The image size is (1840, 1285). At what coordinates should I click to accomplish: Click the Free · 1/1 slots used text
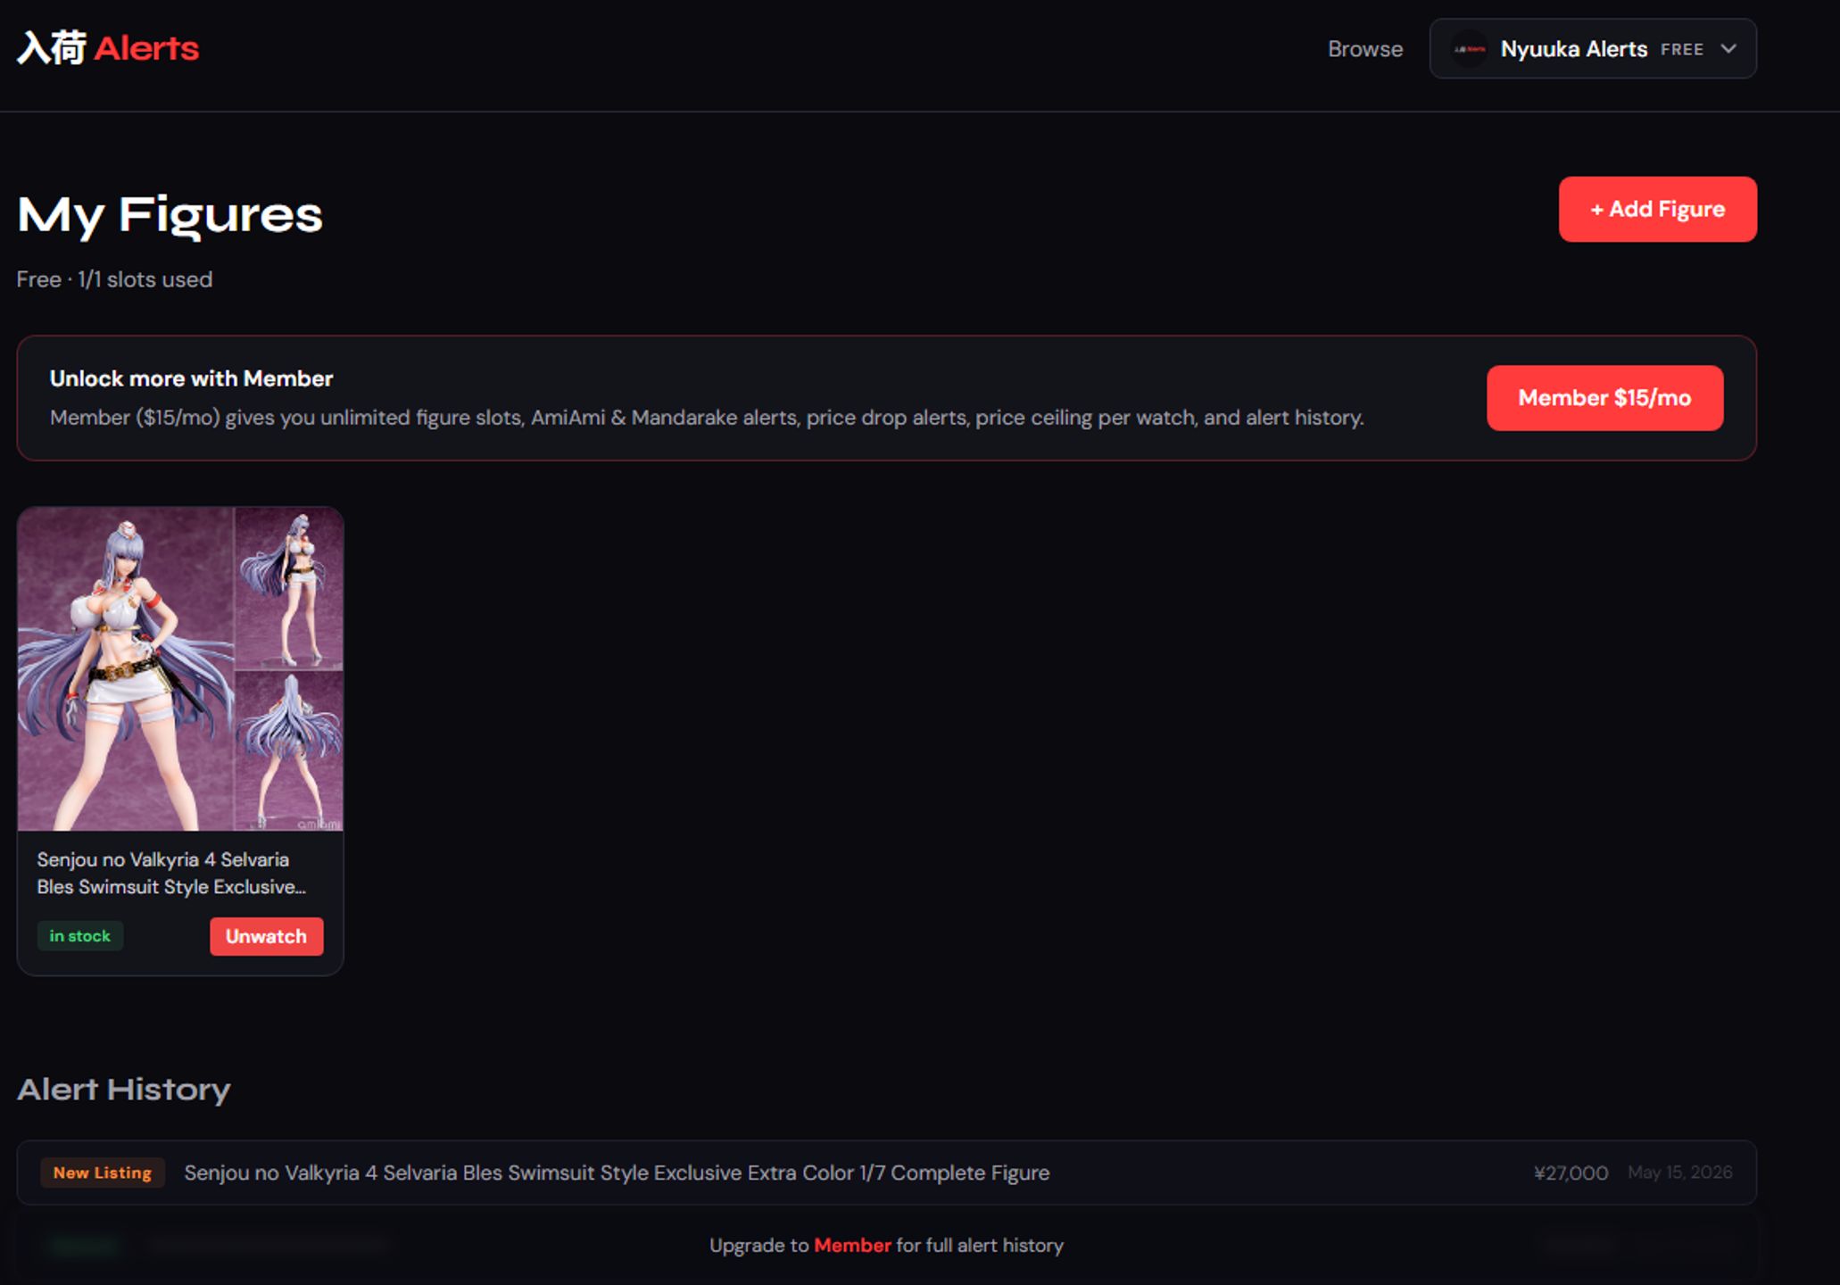[114, 279]
